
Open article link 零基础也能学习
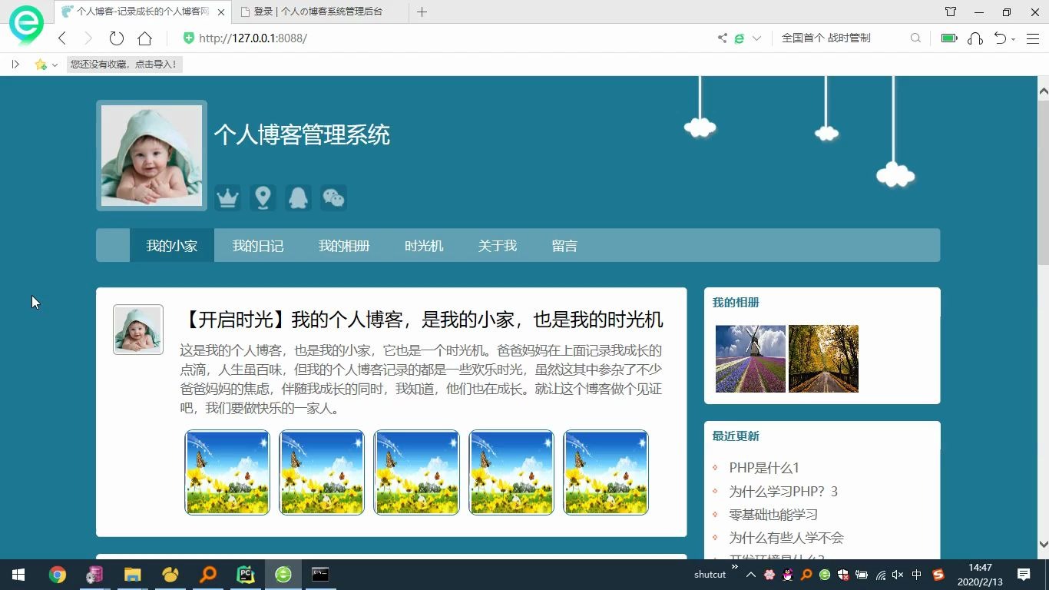point(773,515)
